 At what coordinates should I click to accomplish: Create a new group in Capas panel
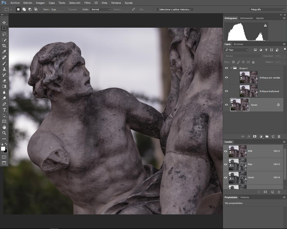pos(267,136)
